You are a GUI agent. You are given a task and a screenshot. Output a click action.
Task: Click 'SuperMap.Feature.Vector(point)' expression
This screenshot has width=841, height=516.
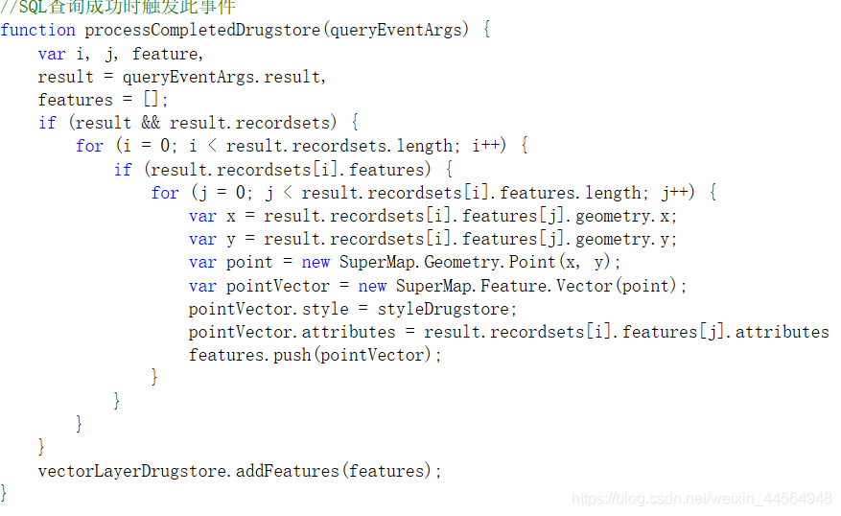click(536, 286)
